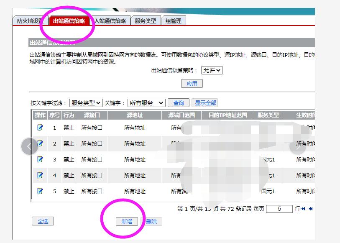Screen dimensions: 340x243
Task: Click 所有接口 in rule row 3
Action: click(x=92, y=159)
